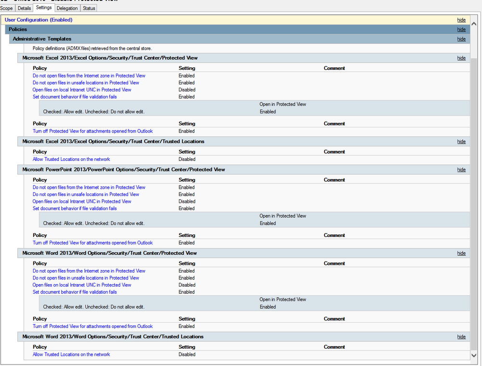Screen dimensions: 482x366
Task: Open PowerPoint 'Do not open files in unsafe locations'
Action: coord(86,195)
